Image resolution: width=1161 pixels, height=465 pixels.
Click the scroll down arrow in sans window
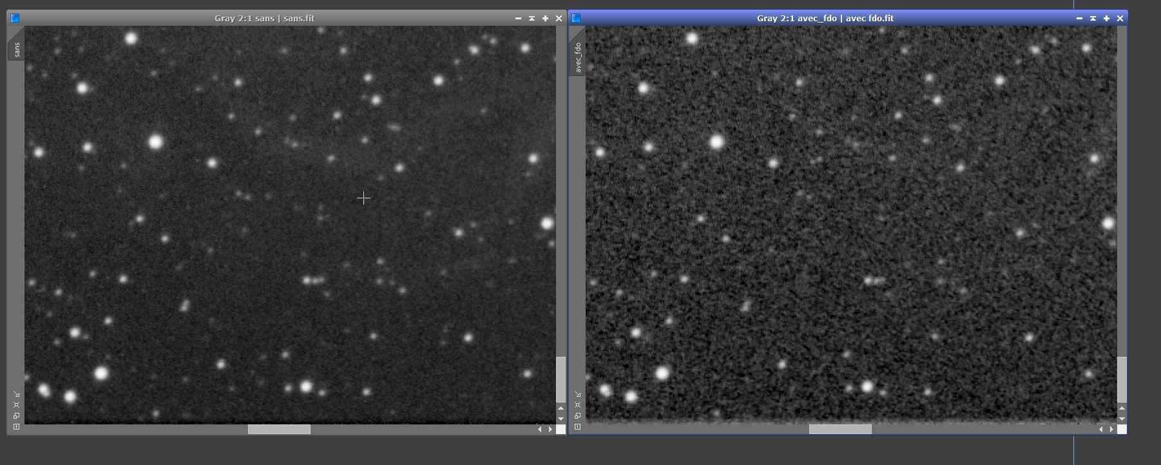point(561,419)
